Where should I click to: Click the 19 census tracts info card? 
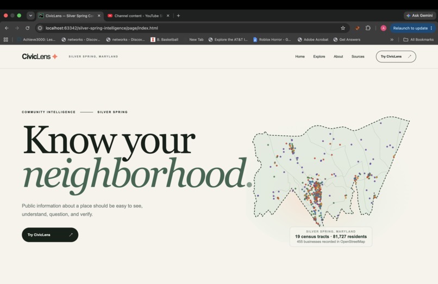(331, 237)
